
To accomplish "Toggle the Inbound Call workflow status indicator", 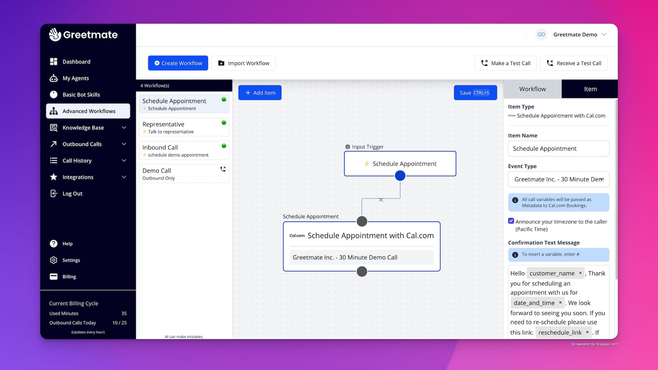I will tap(224, 145).
